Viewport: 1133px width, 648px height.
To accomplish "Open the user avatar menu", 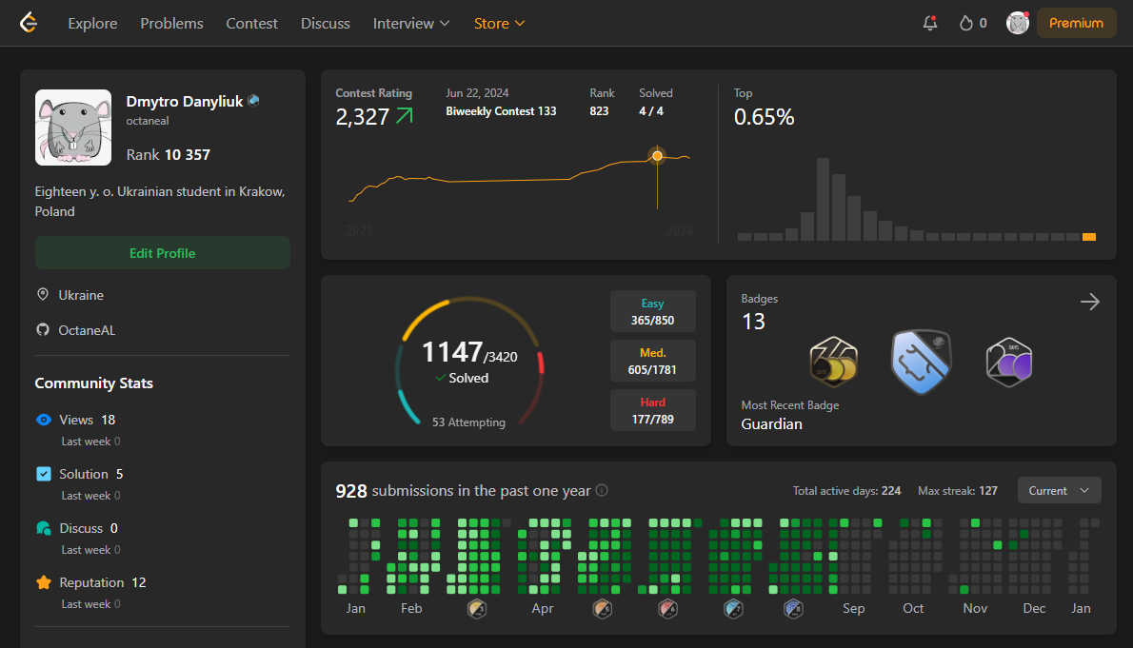I will pyautogui.click(x=1018, y=23).
